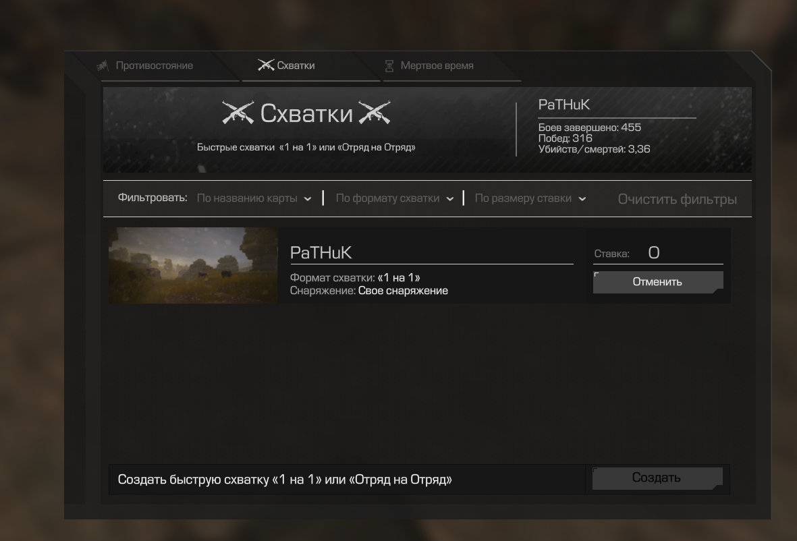Click crossed rifles icon in Схватки tab
The width and height of the screenshot is (797, 541).
pyautogui.click(x=265, y=65)
